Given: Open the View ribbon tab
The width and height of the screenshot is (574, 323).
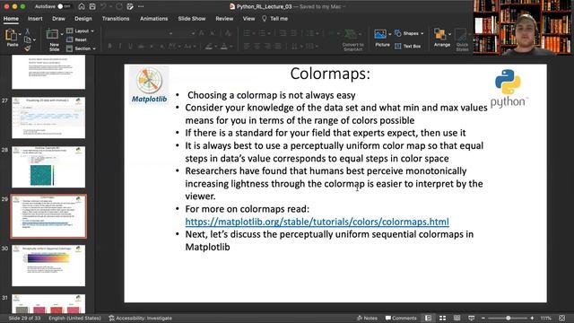Looking at the screenshot, I should tap(248, 19).
